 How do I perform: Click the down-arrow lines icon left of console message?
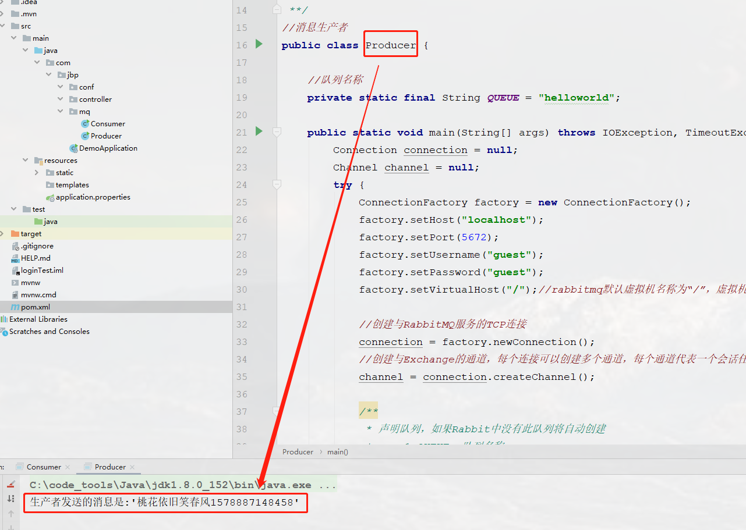[10, 499]
